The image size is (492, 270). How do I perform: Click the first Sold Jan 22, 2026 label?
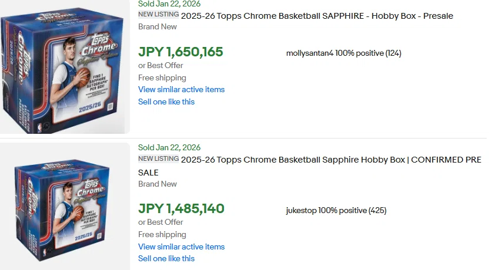pos(169,4)
